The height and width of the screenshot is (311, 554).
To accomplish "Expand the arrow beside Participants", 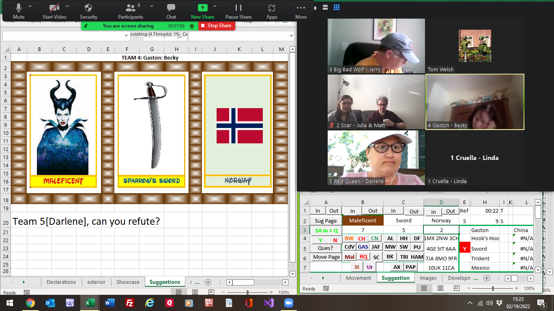I will (x=152, y=6).
